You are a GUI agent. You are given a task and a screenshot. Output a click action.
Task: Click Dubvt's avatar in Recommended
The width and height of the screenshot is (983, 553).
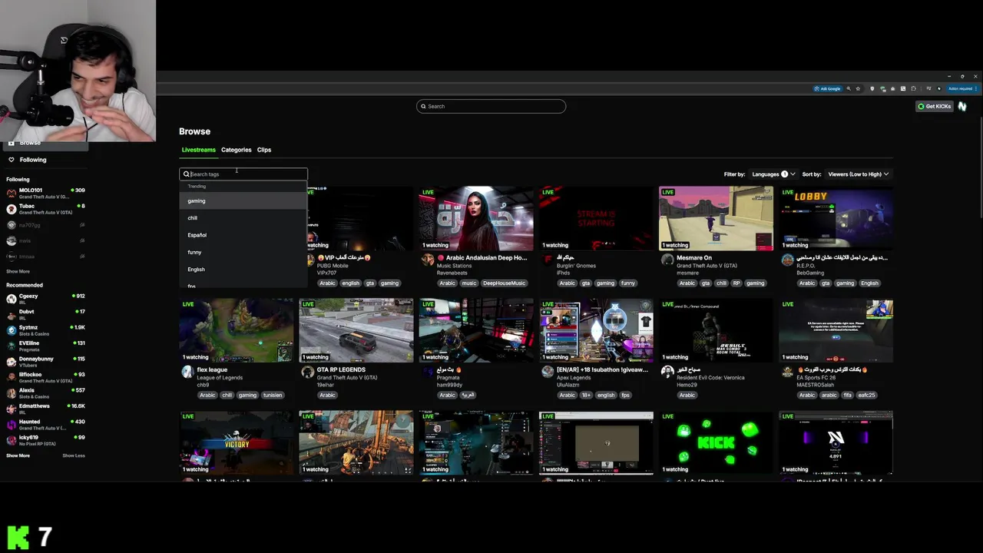click(12, 314)
